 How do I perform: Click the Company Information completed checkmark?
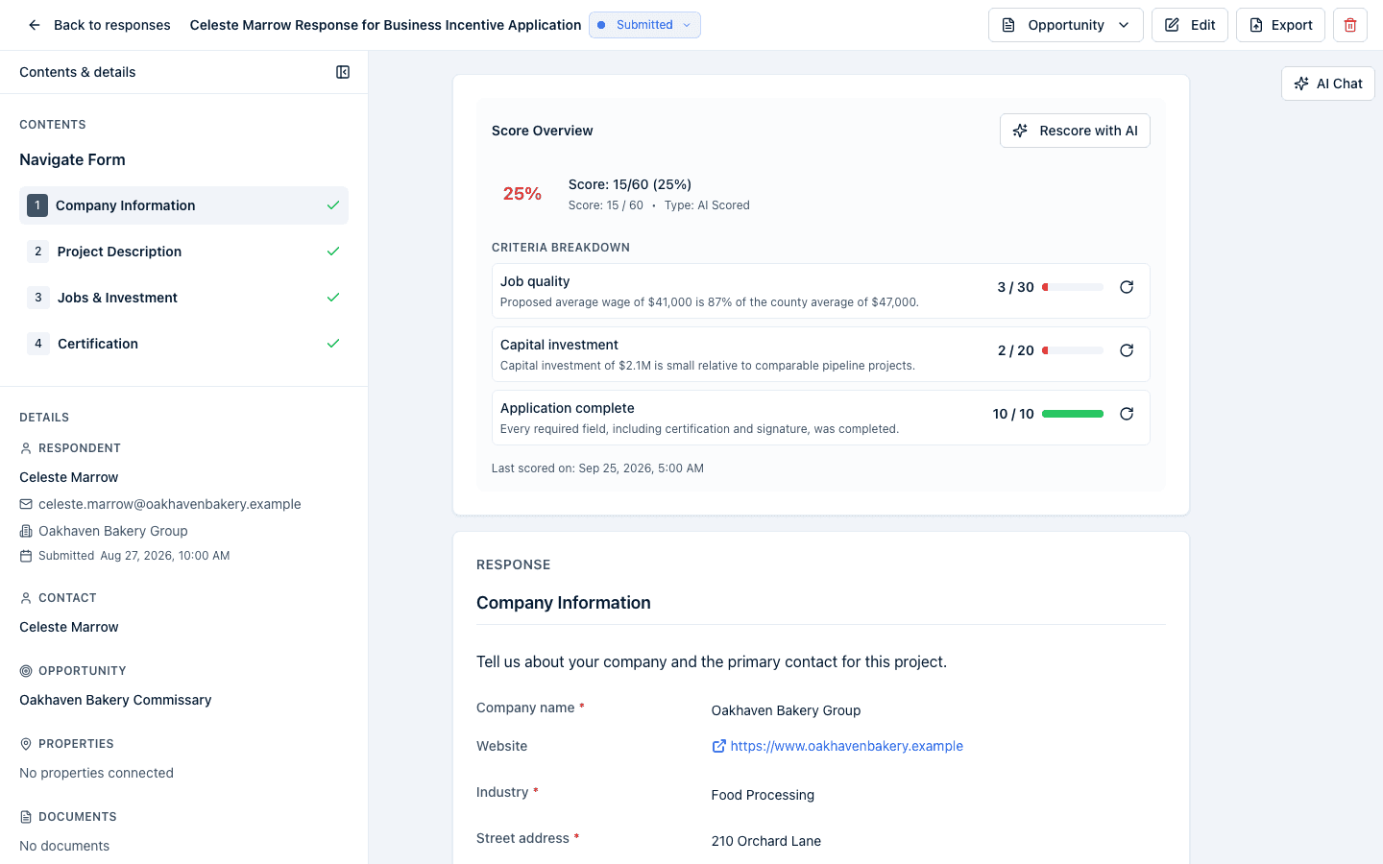point(333,205)
